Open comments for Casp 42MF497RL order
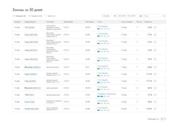The image size is (175, 136). [x=155, y=35]
